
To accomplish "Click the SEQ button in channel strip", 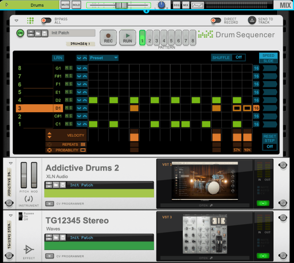I will click(x=176, y=5).
